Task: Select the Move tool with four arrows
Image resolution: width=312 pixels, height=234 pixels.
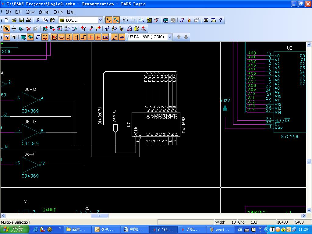Action: [x=14, y=29]
